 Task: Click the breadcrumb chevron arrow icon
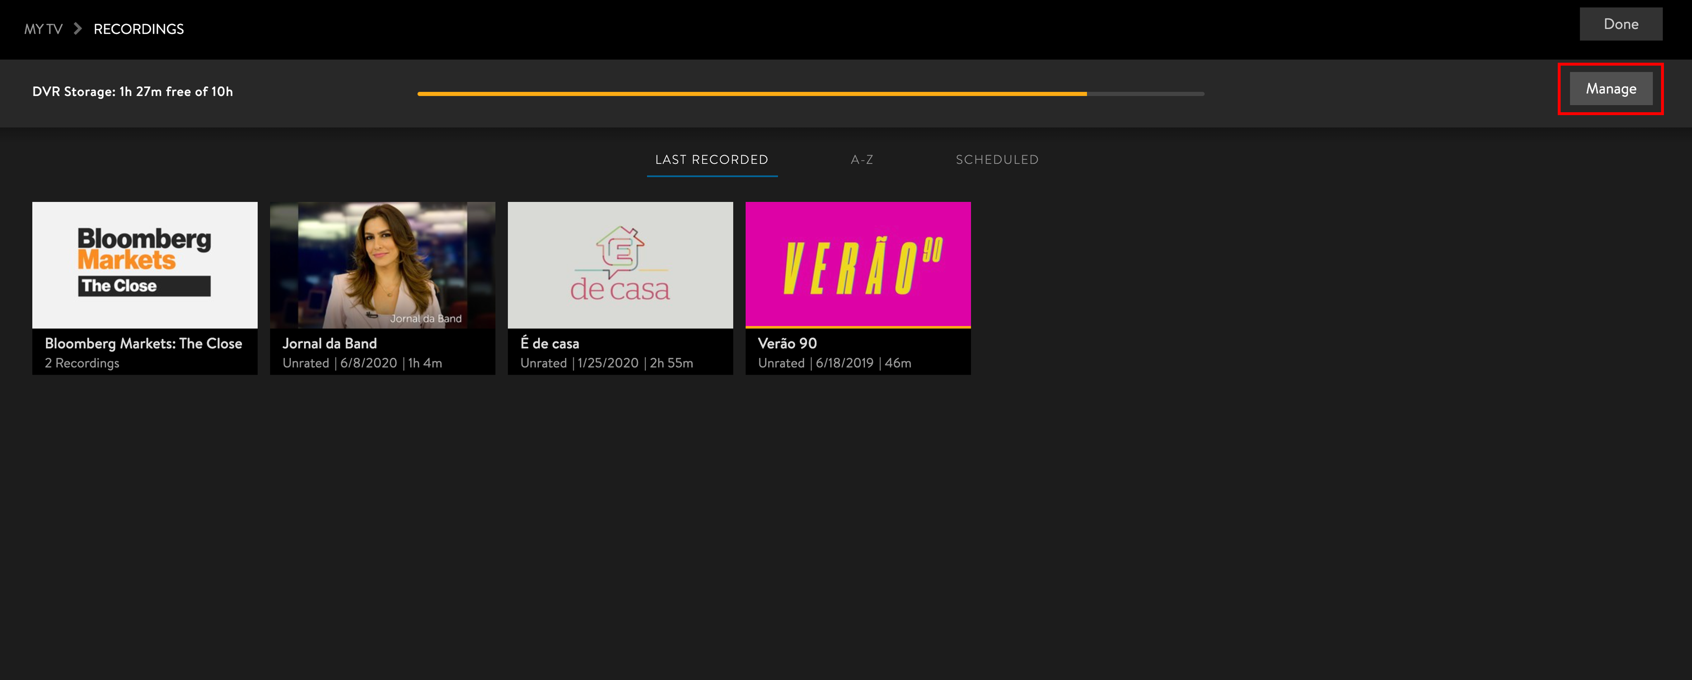(x=78, y=29)
